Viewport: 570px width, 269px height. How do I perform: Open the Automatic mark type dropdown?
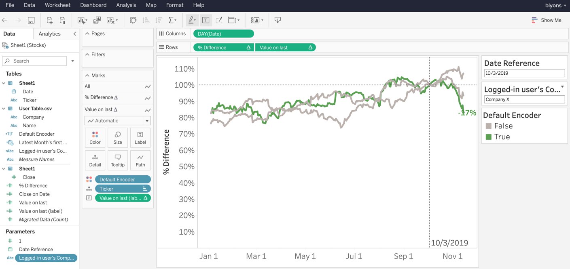118,121
